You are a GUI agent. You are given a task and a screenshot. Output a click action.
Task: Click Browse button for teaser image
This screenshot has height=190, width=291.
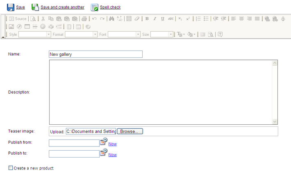130,131
